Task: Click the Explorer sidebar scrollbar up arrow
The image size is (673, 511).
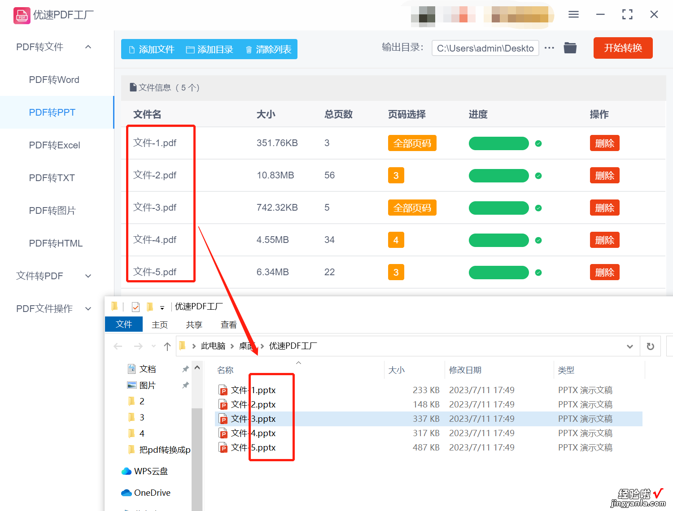Action: pos(197,368)
